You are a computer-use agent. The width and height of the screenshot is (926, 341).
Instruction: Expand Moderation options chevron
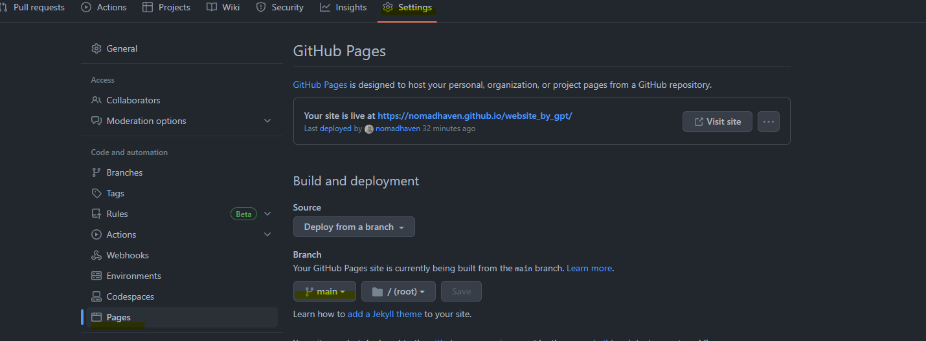click(267, 121)
